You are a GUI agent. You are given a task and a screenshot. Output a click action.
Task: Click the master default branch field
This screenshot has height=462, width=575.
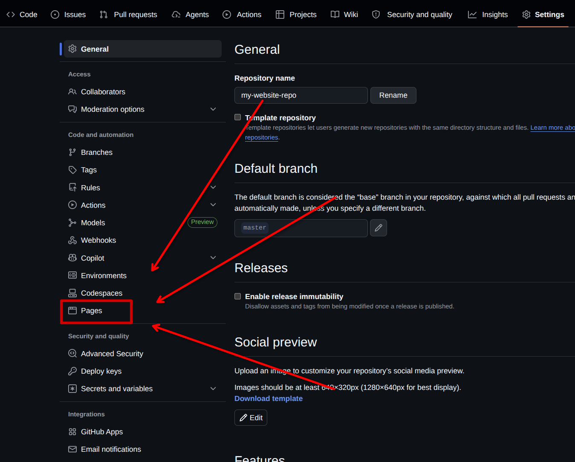coord(301,228)
